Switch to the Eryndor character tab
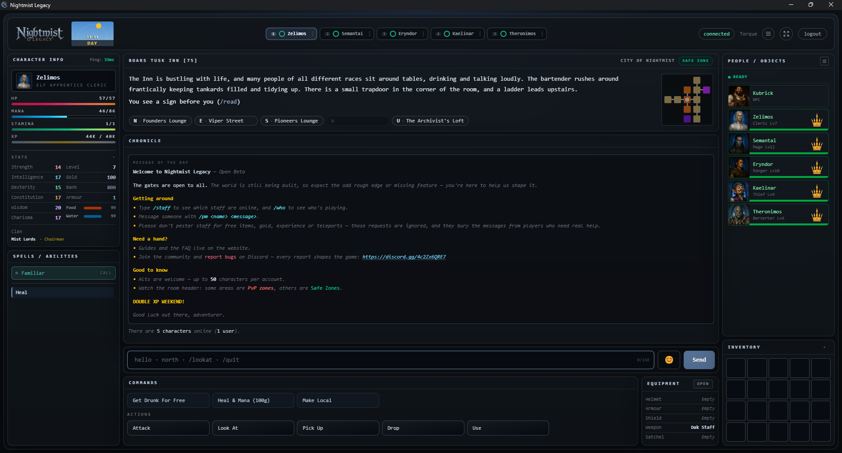Image resolution: width=842 pixels, height=453 pixels. (x=402, y=34)
